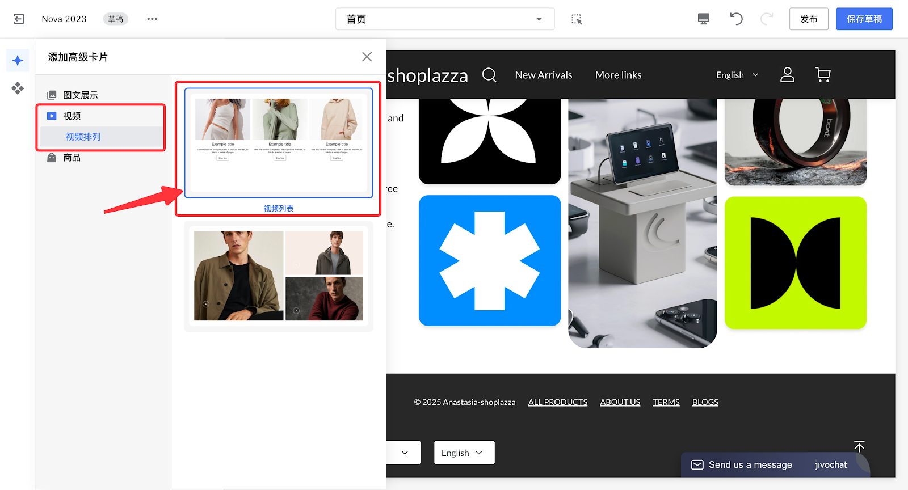Click the element inspector selection icon
908x490 pixels.
pos(577,19)
